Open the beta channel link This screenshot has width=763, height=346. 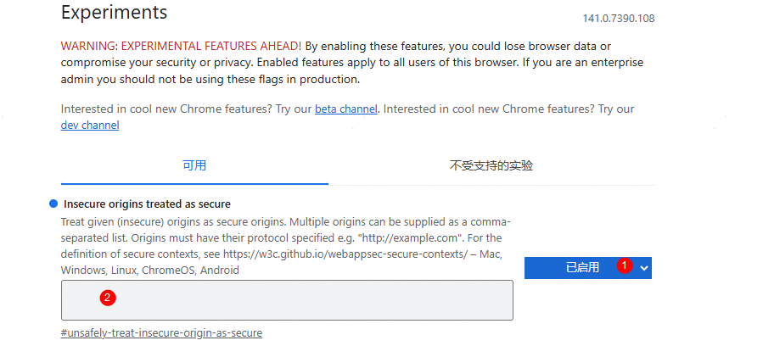(x=346, y=109)
